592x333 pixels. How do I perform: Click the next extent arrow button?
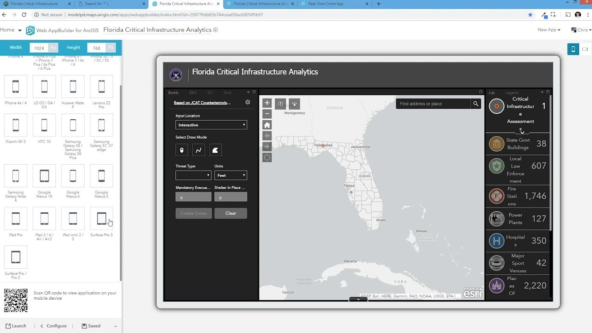(x=267, y=147)
